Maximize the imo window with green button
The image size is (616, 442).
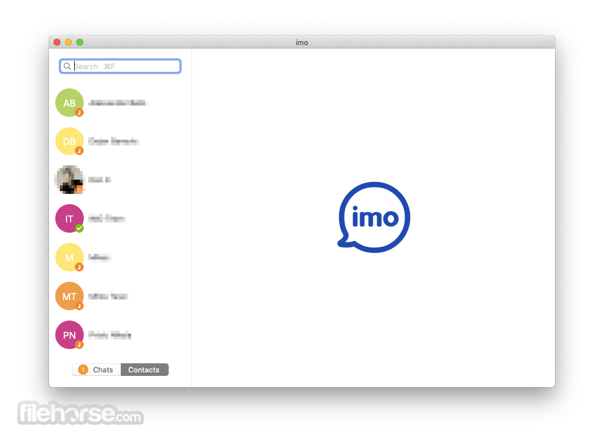(x=80, y=42)
